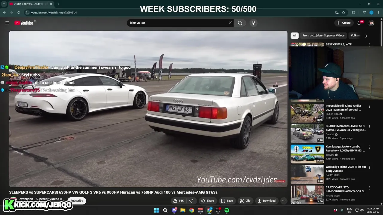This screenshot has height=215, width=383.
Task: Share the video
Action: pyautogui.click(x=207, y=201)
